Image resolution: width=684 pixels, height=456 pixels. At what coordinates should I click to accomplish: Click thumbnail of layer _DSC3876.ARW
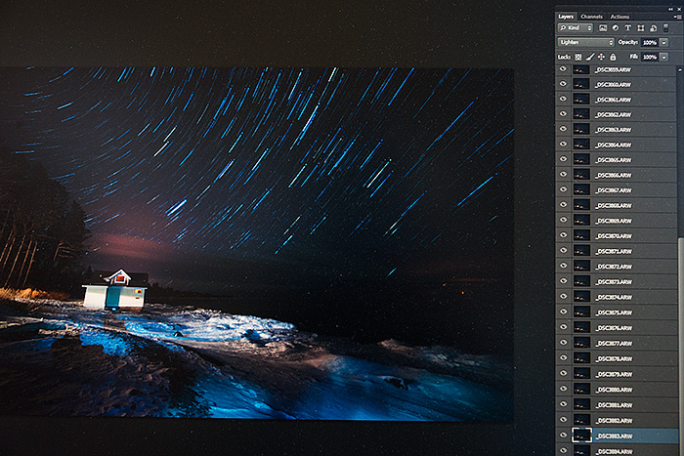(x=581, y=328)
